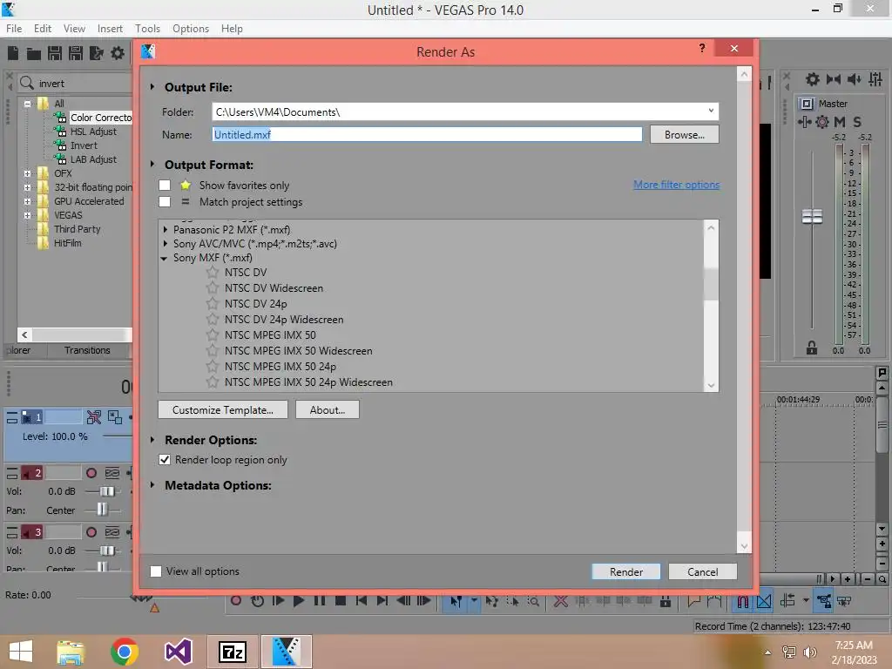892x669 pixels.
Task: Click the Lock event icon
Action: pyautogui.click(x=666, y=601)
